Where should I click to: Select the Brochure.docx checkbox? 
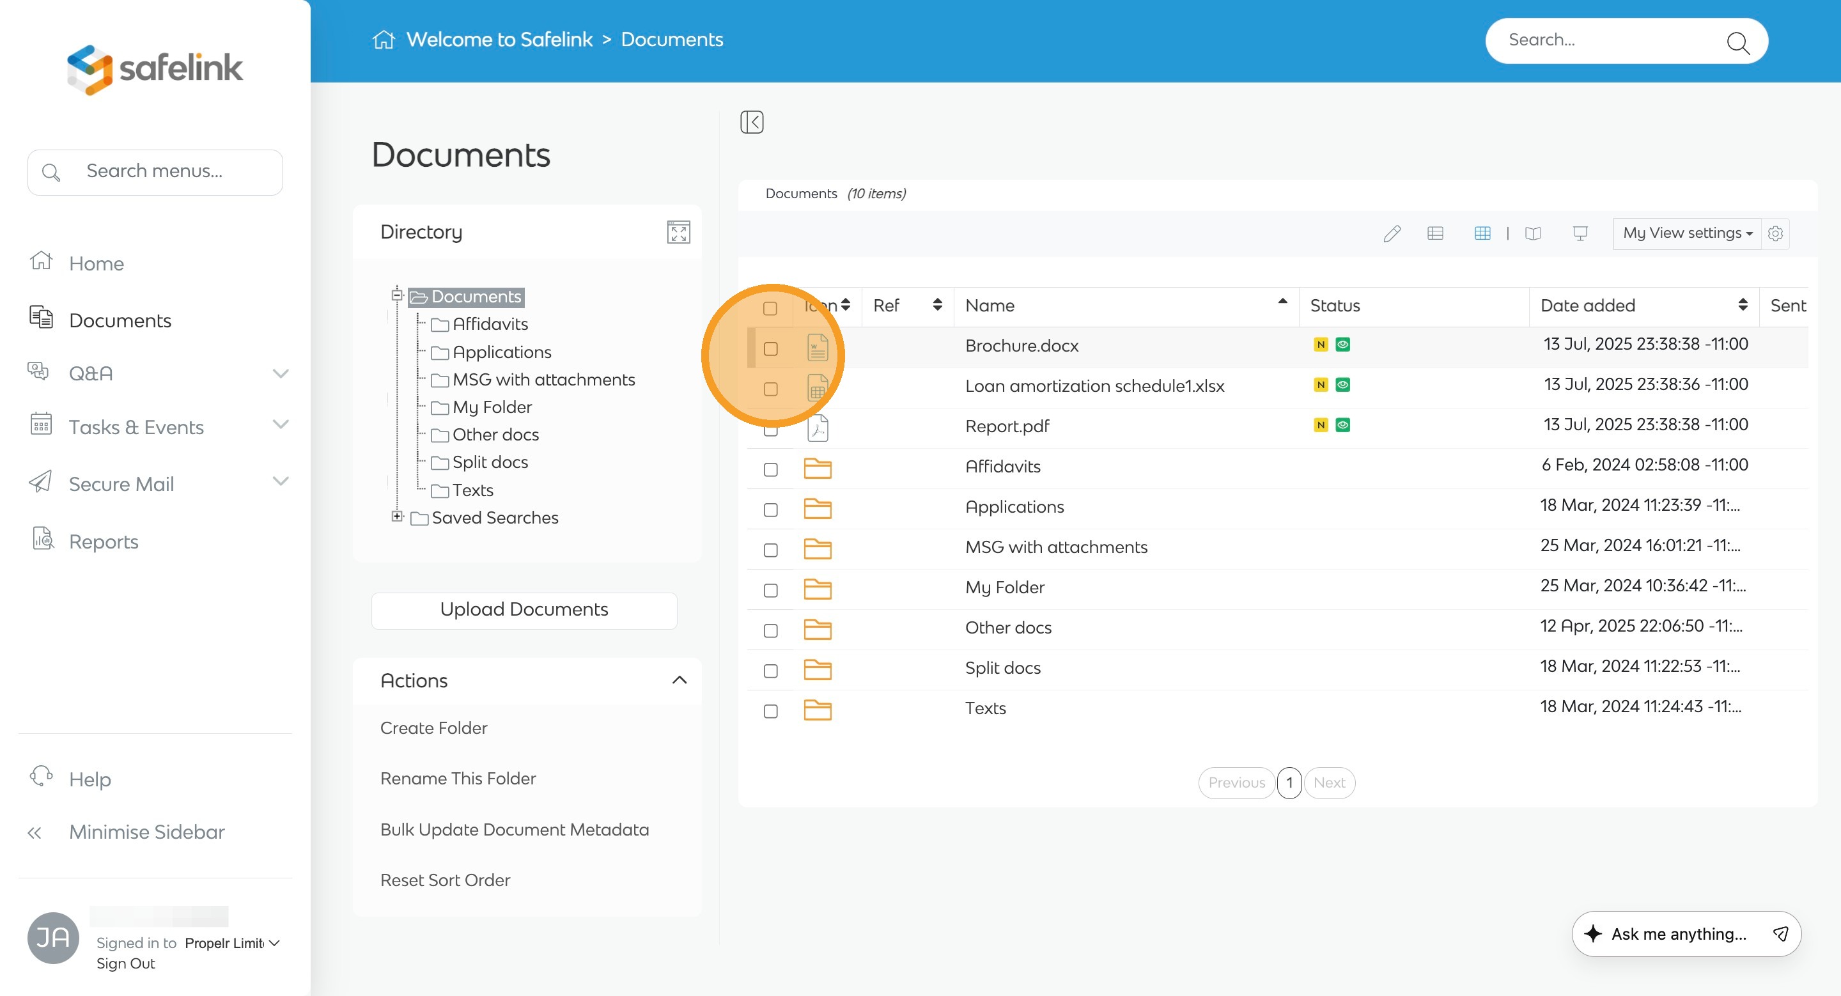point(770,348)
